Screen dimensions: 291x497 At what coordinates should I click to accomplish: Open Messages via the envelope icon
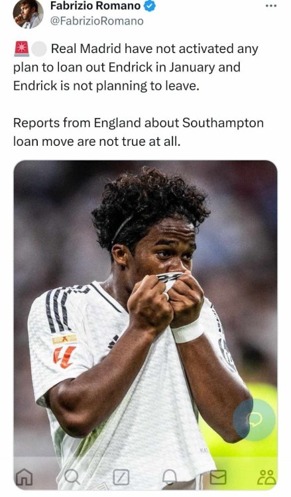(x=218, y=477)
